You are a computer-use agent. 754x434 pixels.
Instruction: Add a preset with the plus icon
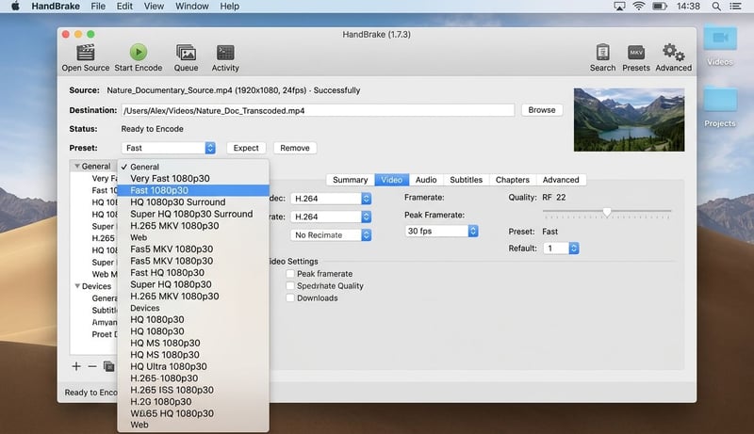(76, 366)
